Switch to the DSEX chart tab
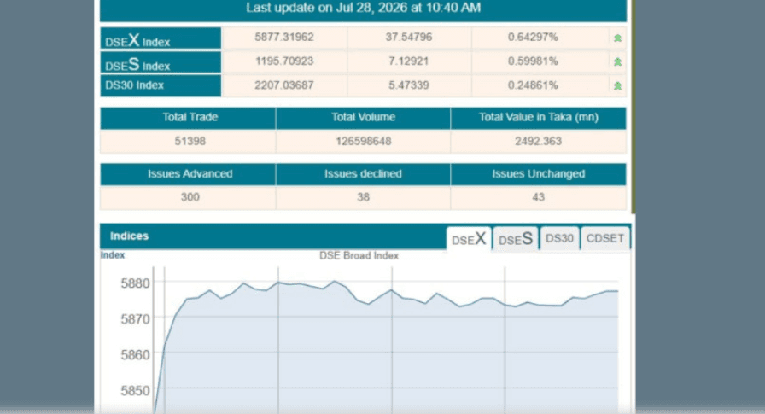This screenshot has height=414, width=765. tap(469, 239)
